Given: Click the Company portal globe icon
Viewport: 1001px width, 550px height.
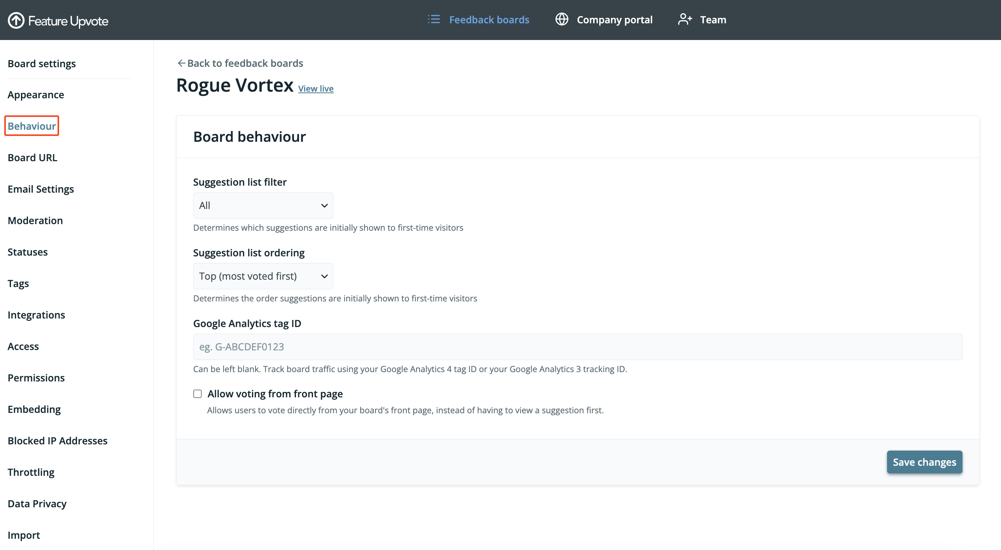Looking at the screenshot, I should pyautogui.click(x=562, y=19).
